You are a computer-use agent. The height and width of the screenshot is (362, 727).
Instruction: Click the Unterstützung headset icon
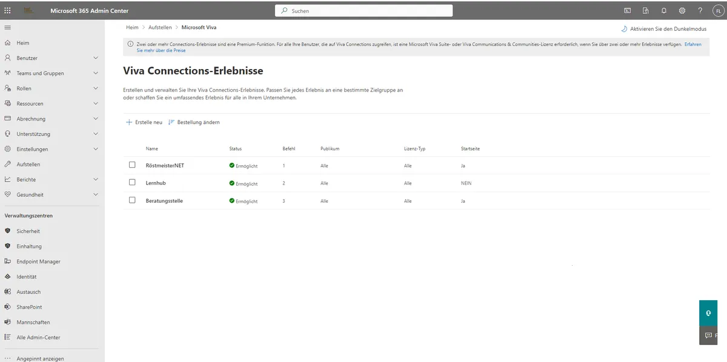tap(8, 134)
